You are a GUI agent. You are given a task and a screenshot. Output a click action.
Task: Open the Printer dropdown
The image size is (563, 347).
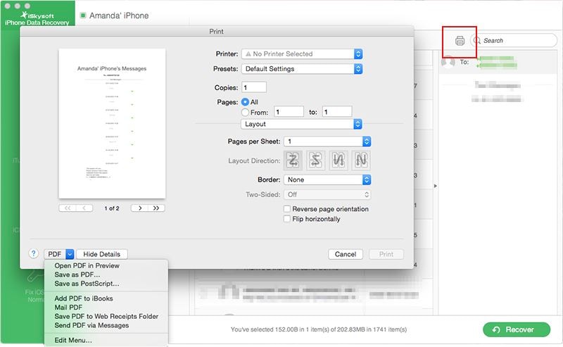[x=302, y=54]
